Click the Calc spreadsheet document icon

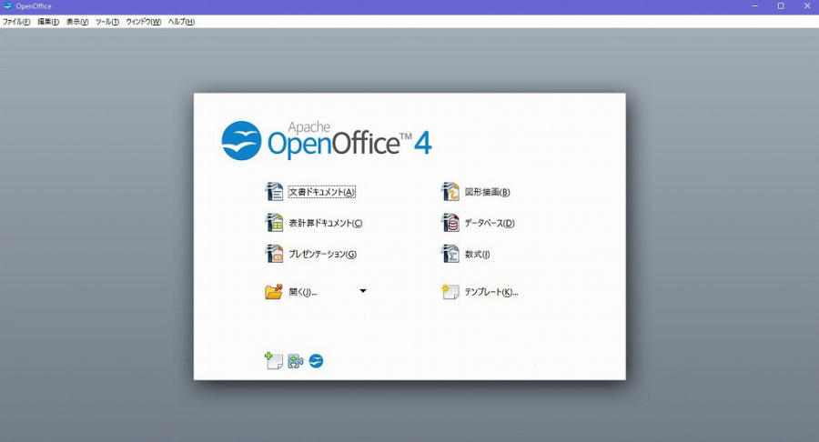pos(274,223)
